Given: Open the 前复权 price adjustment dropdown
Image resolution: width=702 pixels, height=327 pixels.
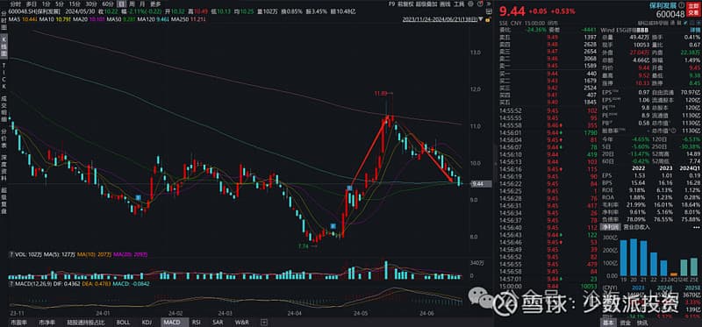Looking at the screenshot, I should pos(406,4).
